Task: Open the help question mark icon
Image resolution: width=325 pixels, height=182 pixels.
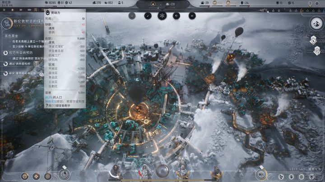Action: coord(310,4)
